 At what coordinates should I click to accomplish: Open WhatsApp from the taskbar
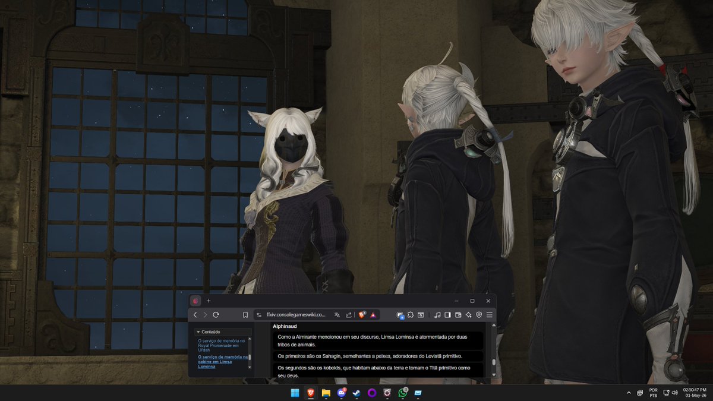pyautogui.click(x=403, y=393)
